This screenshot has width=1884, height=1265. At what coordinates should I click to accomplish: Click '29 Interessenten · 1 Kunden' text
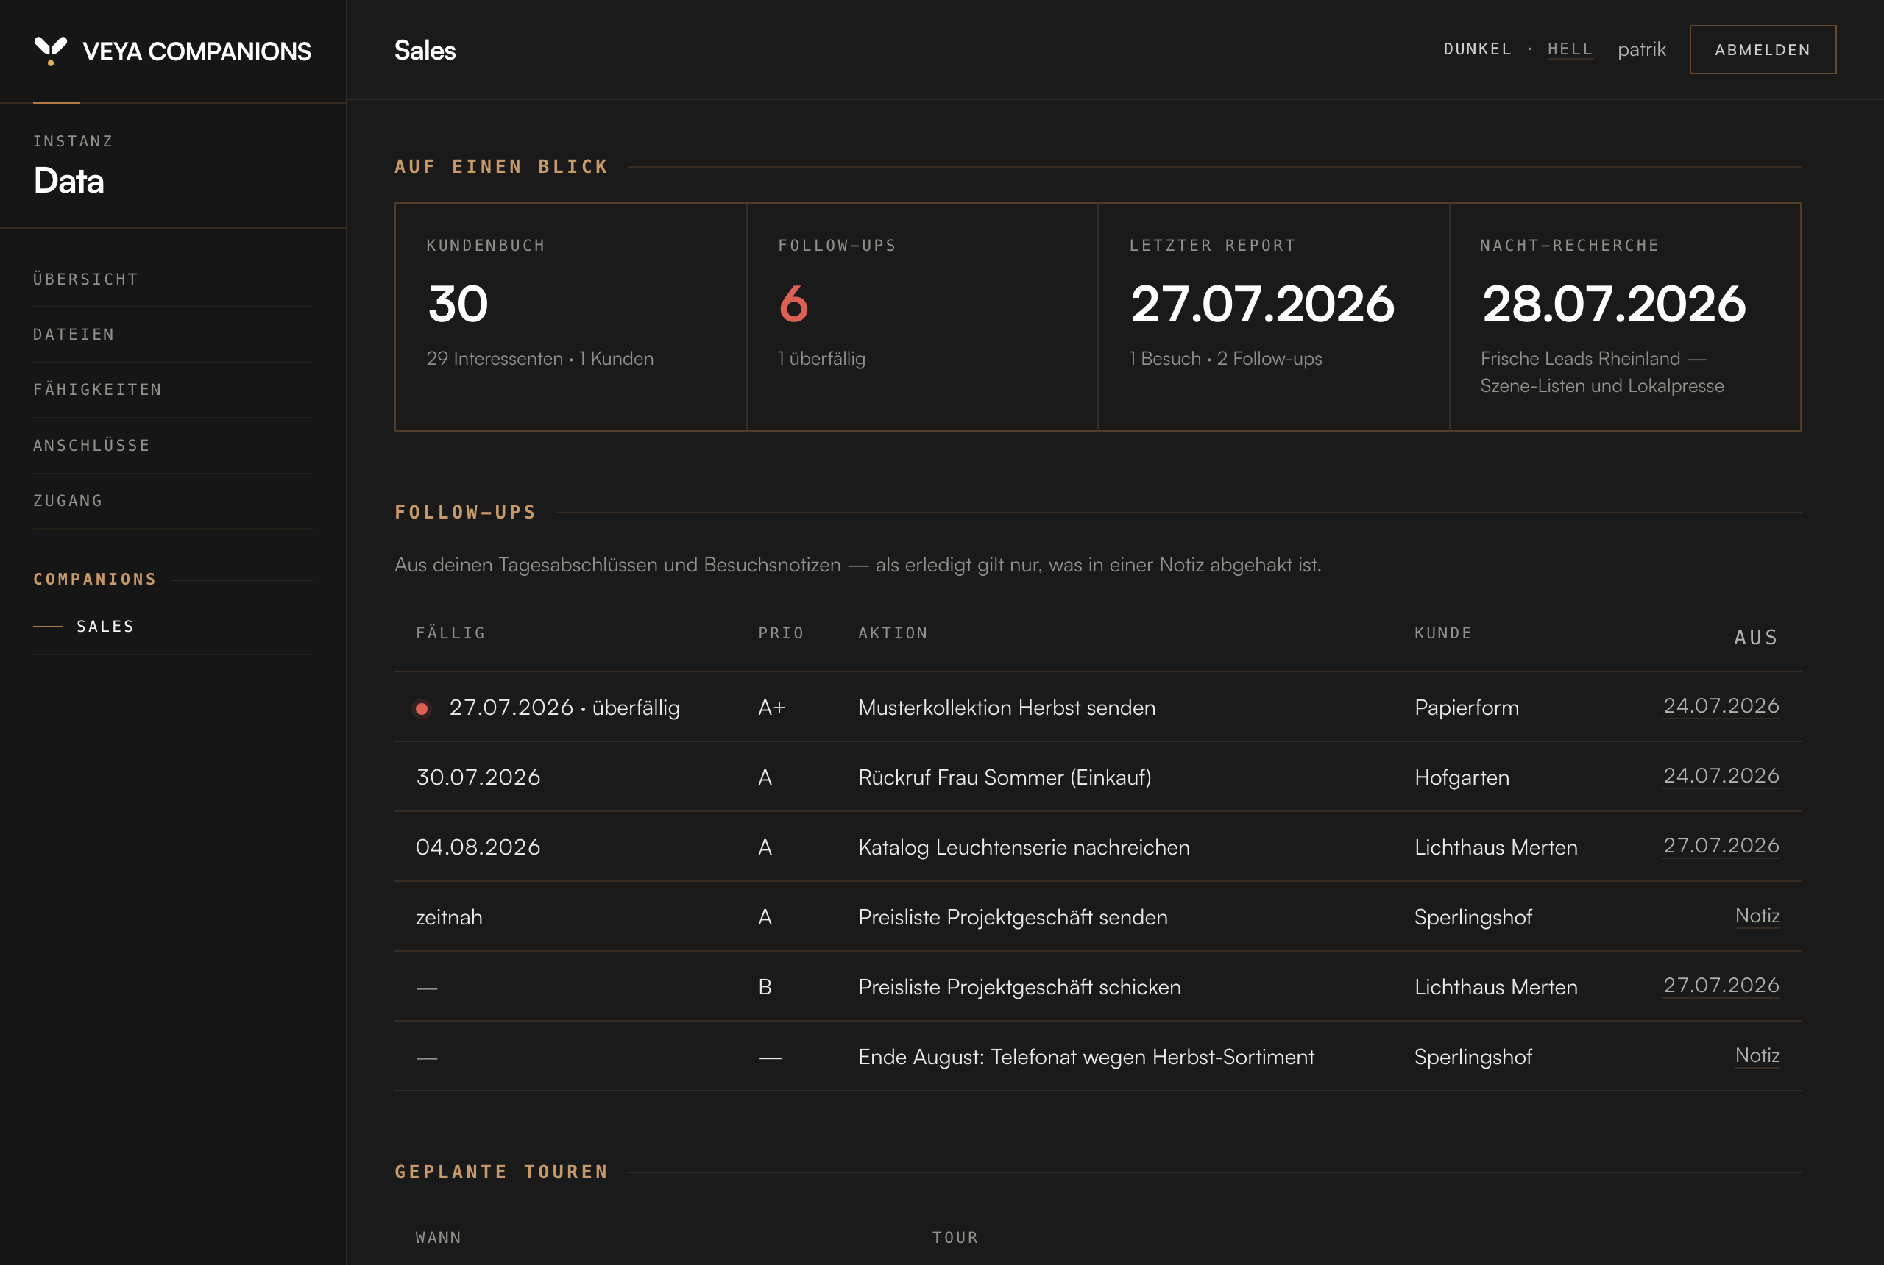click(540, 358)
